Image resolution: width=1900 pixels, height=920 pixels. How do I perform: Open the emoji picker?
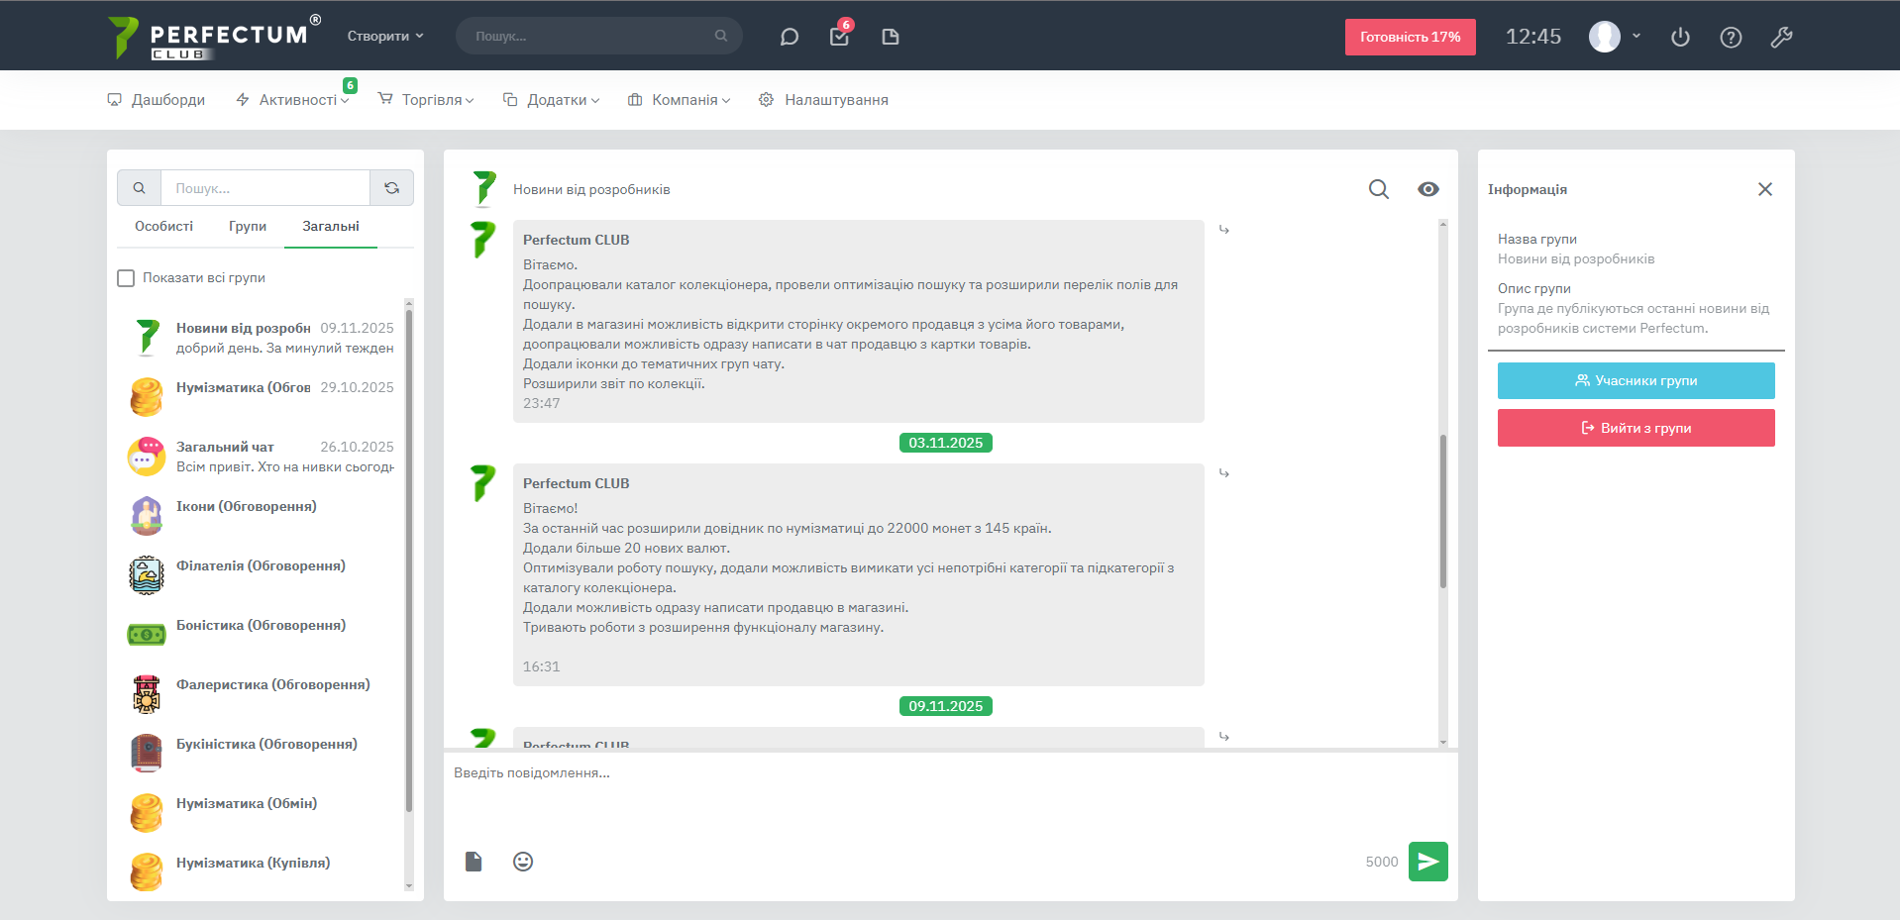click(x=523, y=862)
